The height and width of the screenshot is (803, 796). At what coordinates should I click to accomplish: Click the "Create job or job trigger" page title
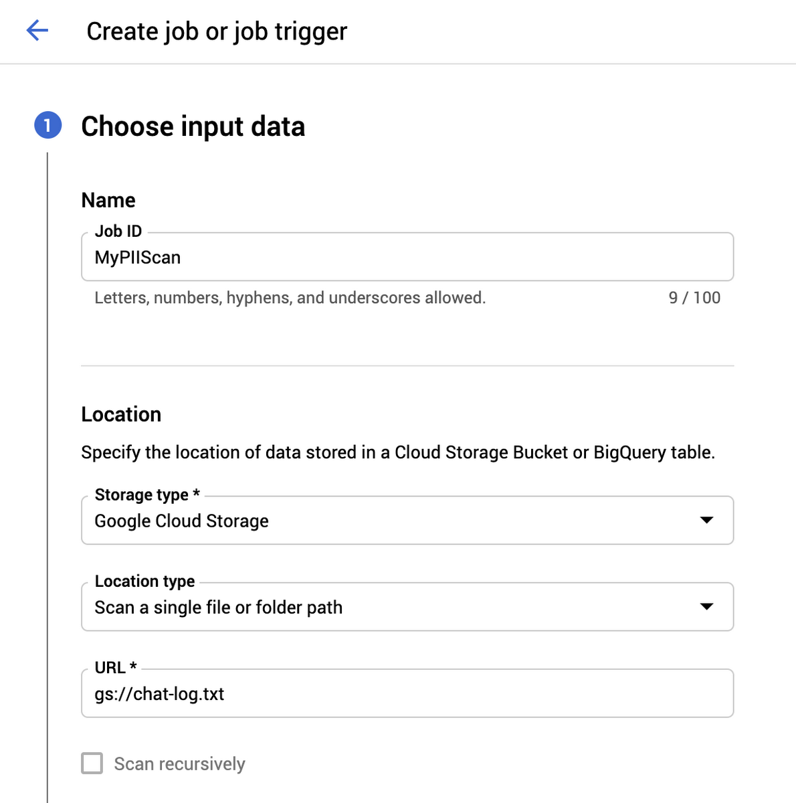[x=217, y=31]
